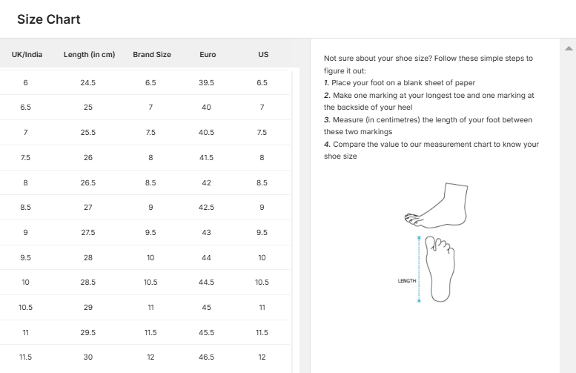Image resolution: width=576 pixels, height=373 pixels.
Task: Select the Length (in cm) column header
Action: click(x=89, y=55)
